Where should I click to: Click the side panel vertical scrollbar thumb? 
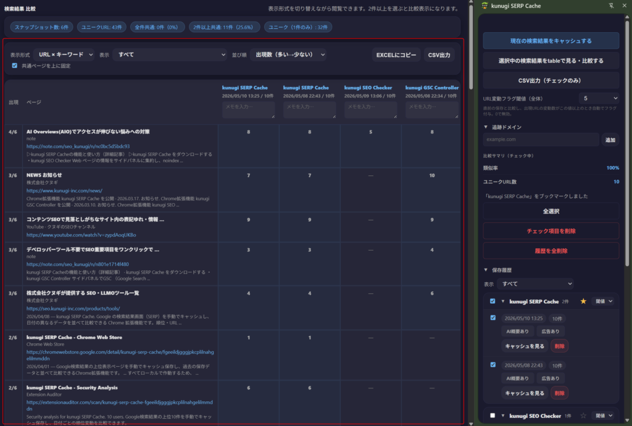627,143
